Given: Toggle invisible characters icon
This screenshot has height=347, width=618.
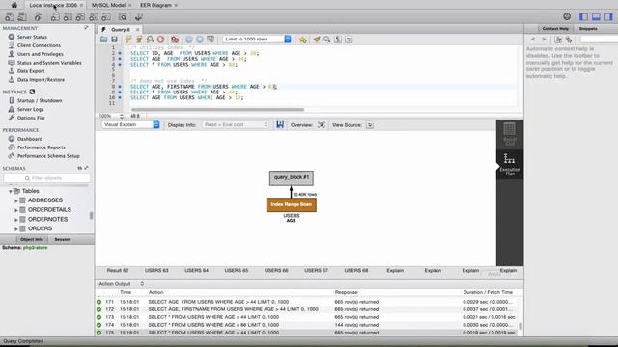Looking at the screenshot, I should tap(338, 40).
